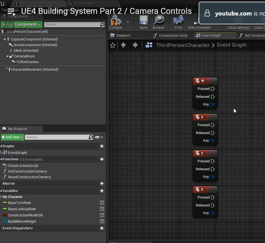The height and width of the screenshot is (243, 265).
Task: Open the Add New dropdown
Action: tap(12, 137)
